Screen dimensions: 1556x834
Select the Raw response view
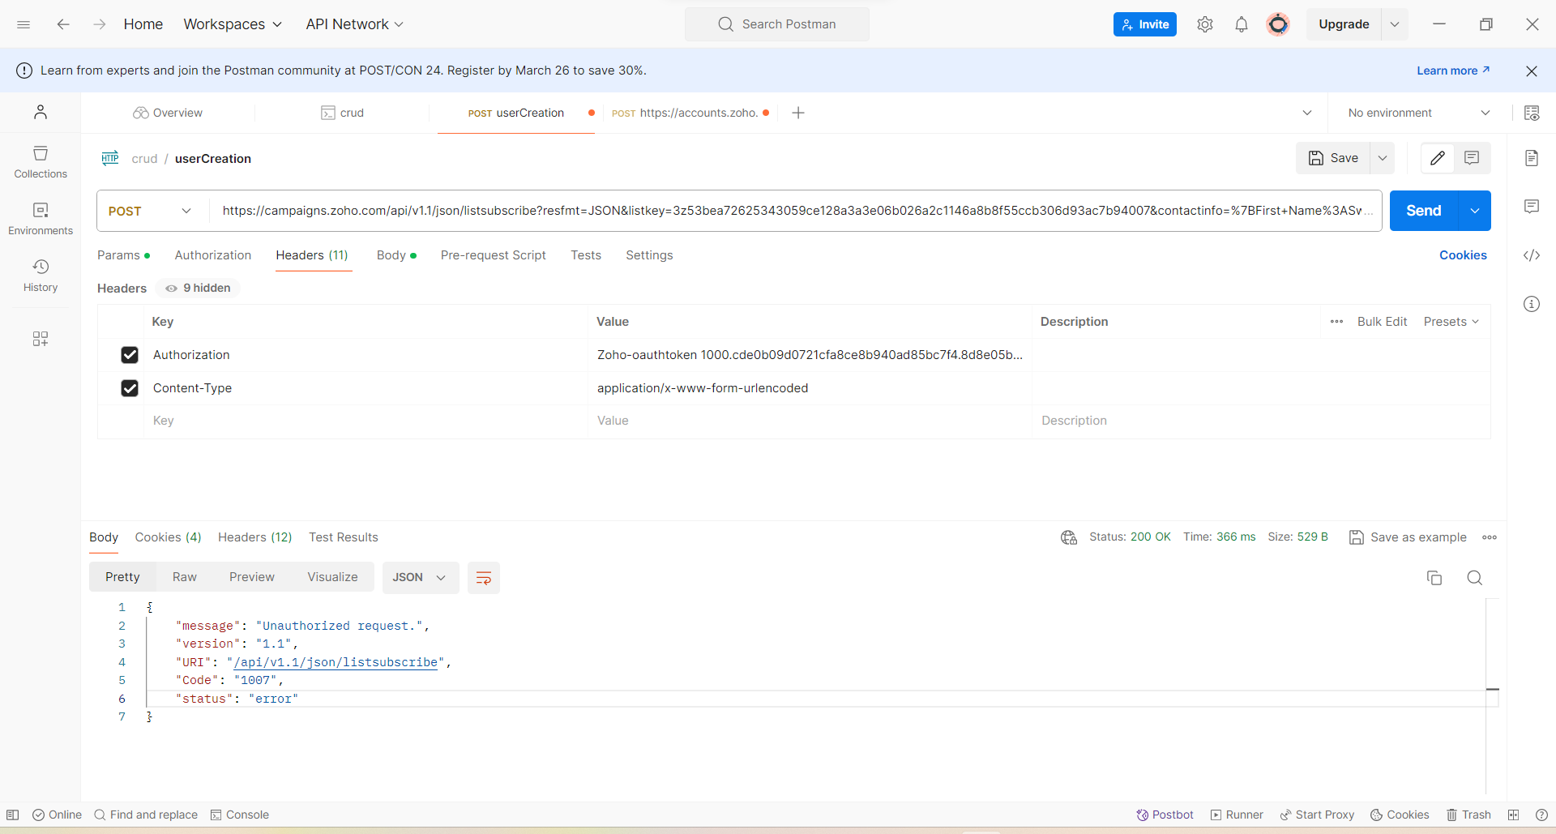coord(185,577)
